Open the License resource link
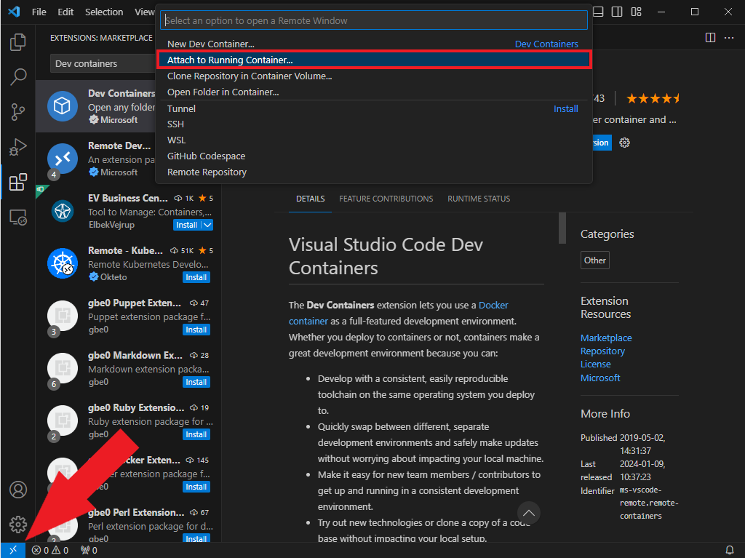 595,364
